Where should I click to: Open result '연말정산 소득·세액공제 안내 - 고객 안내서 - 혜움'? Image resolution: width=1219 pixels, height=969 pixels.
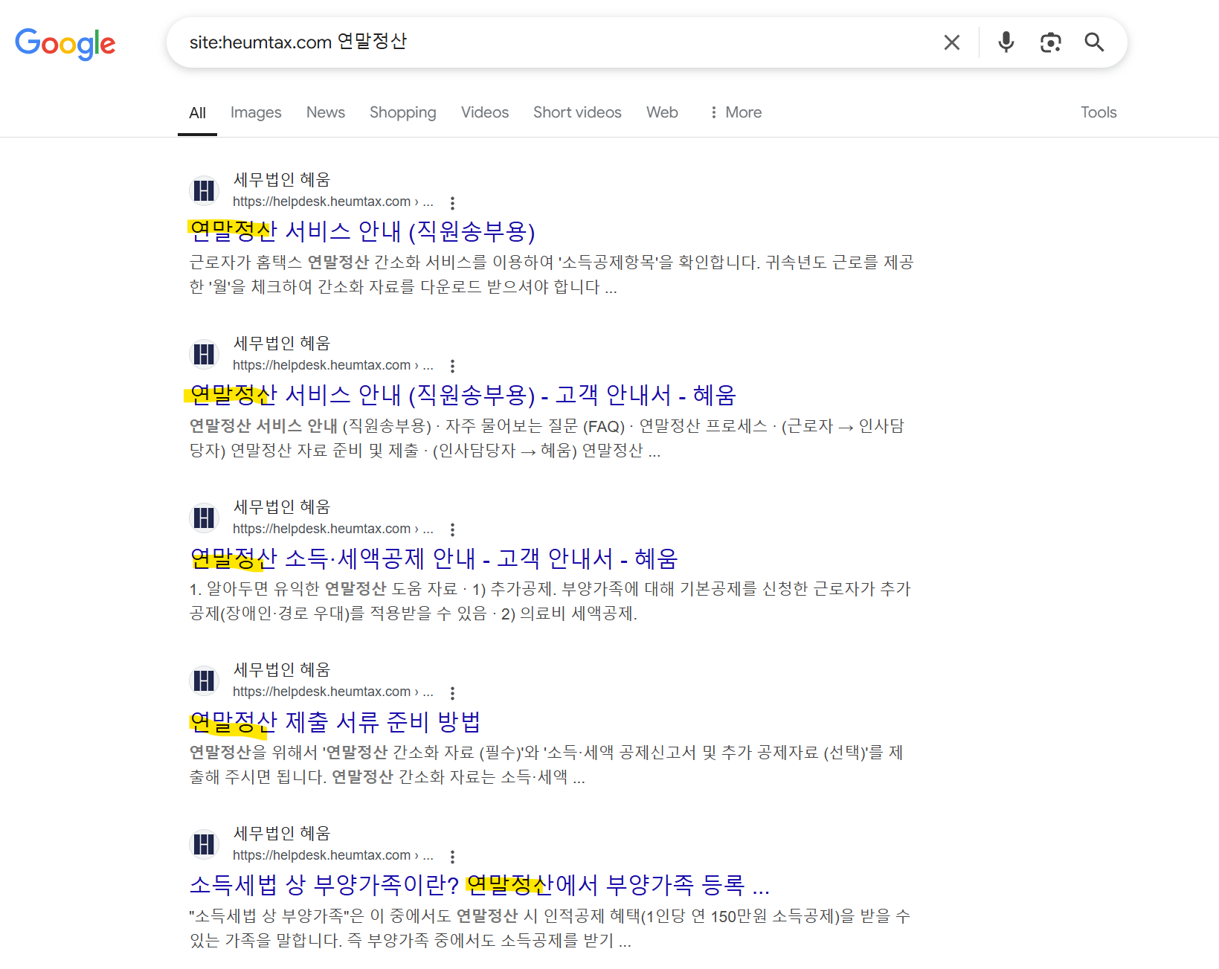pyautogui.click(x=434, y=558)
